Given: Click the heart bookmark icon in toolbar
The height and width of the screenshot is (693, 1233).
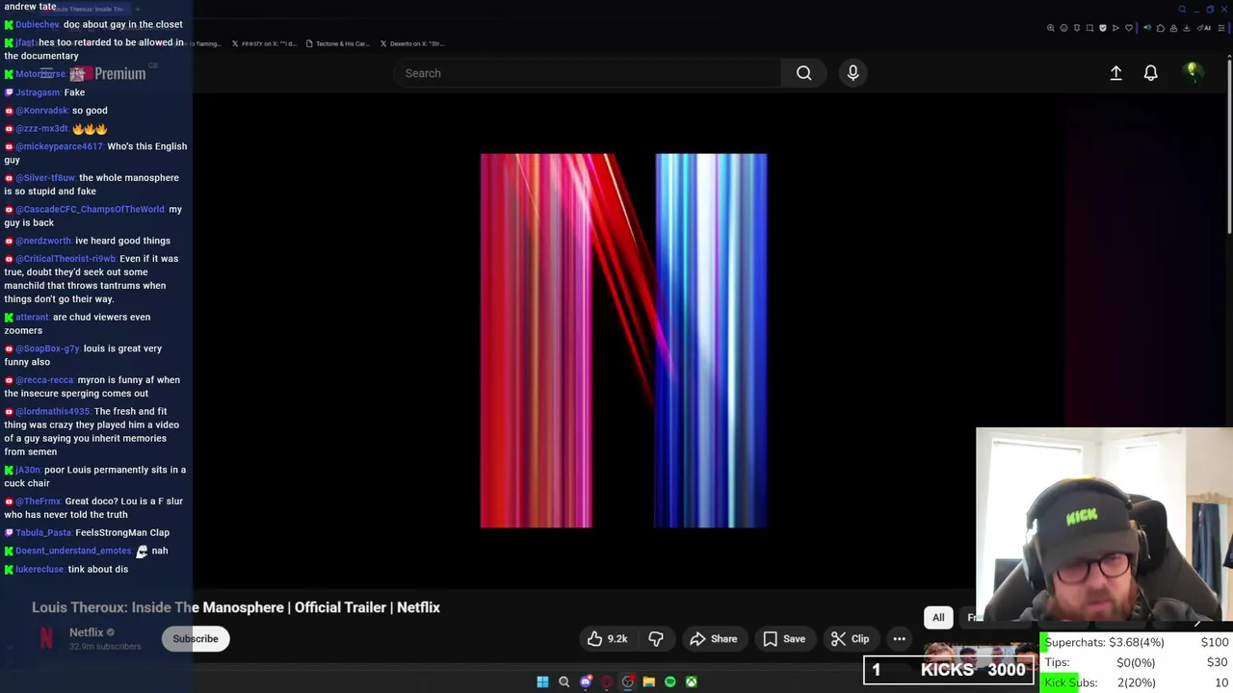Looking at the screenshot, I should [1129, 28].
